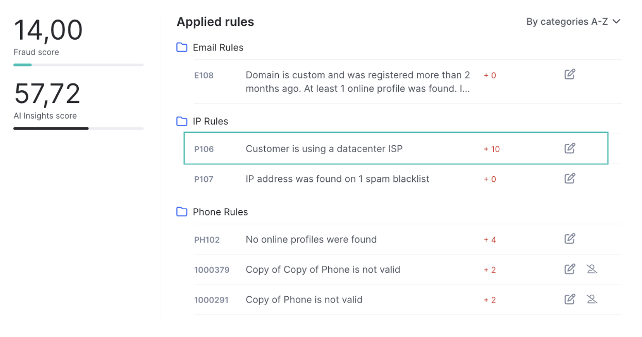Collapse the IP Rules category
This screenshot has height=337, width=642.
pyautogui.click(x=181, y=121)
